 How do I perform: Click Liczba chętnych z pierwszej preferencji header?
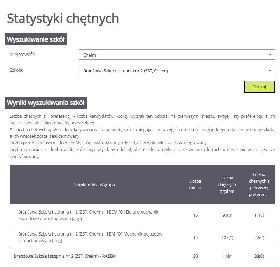click(259, 185)
